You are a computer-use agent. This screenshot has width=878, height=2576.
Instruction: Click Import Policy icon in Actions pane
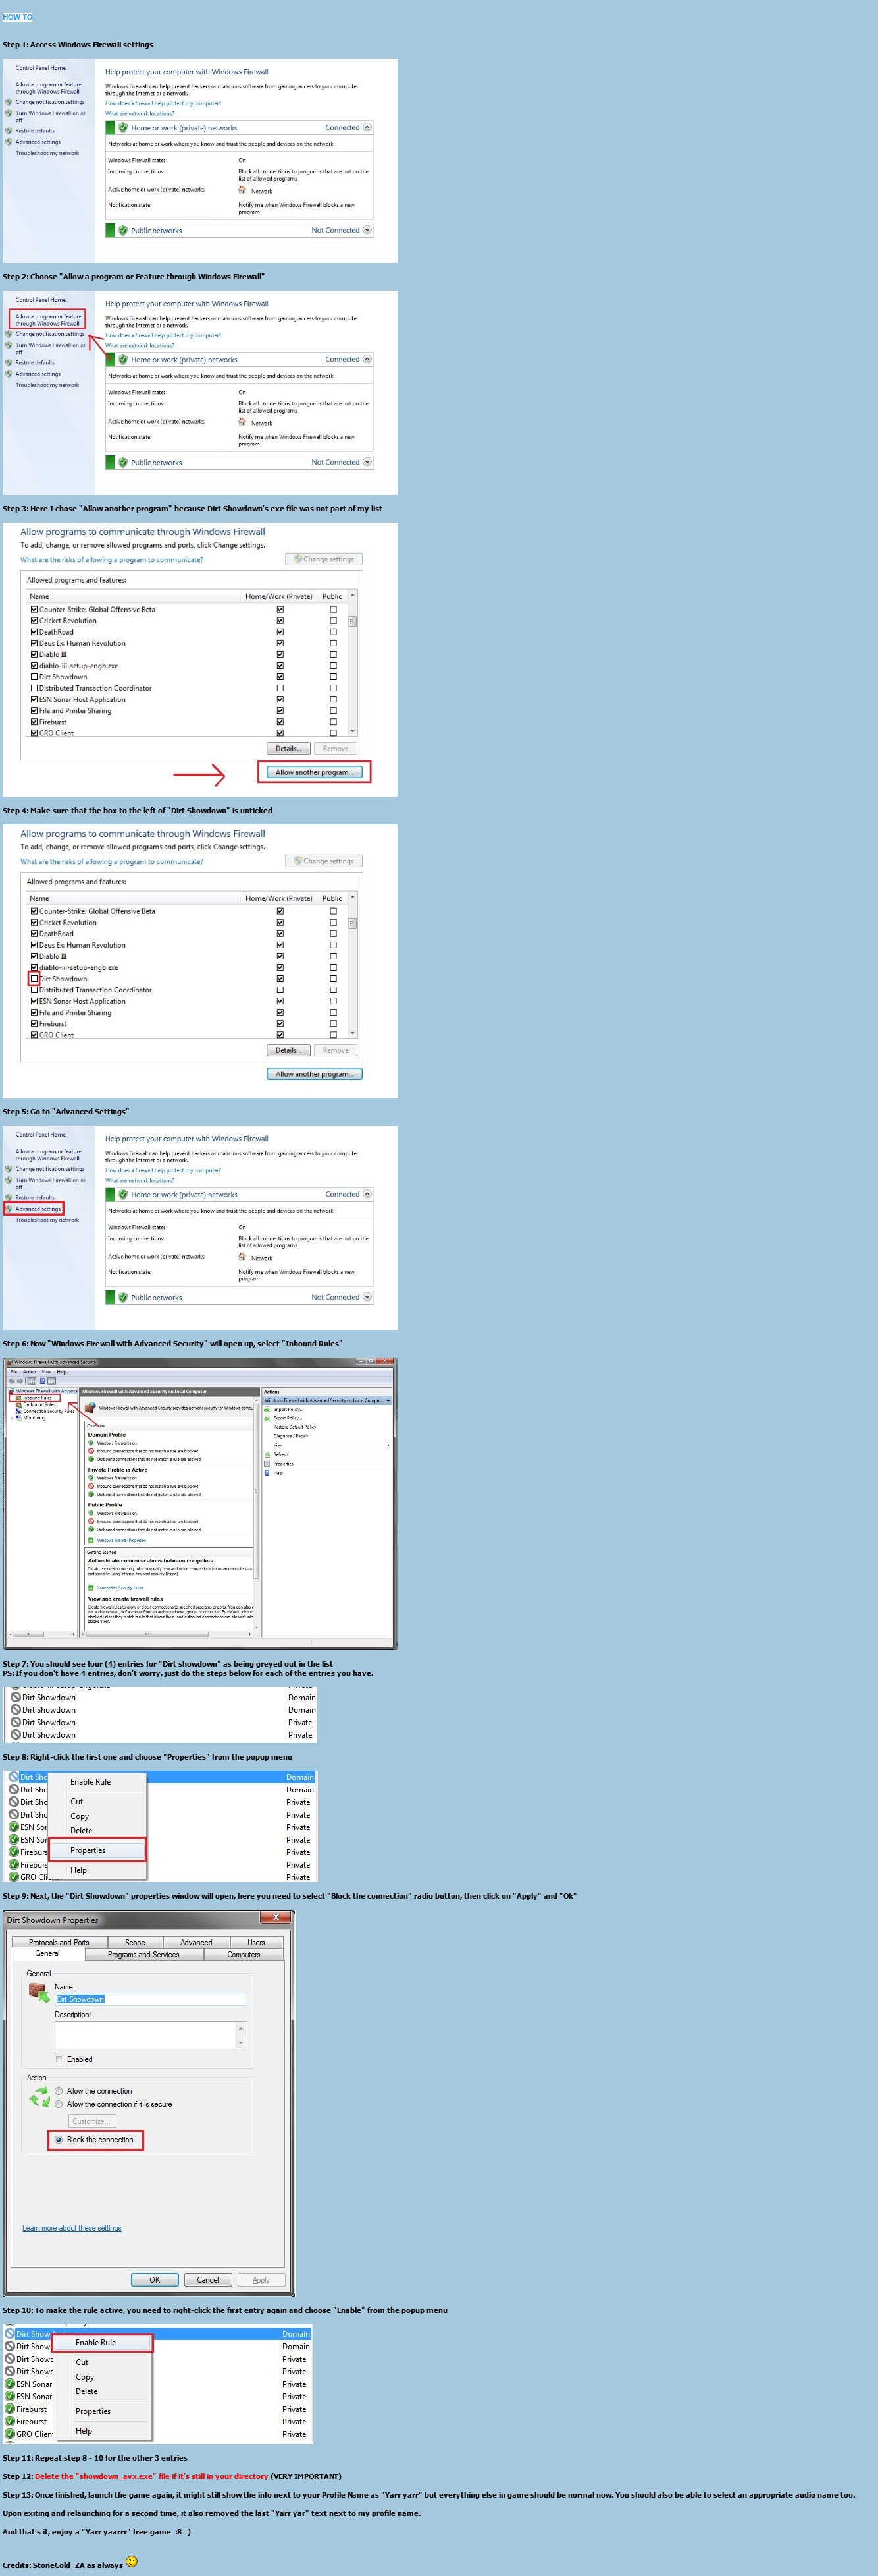267,1409
